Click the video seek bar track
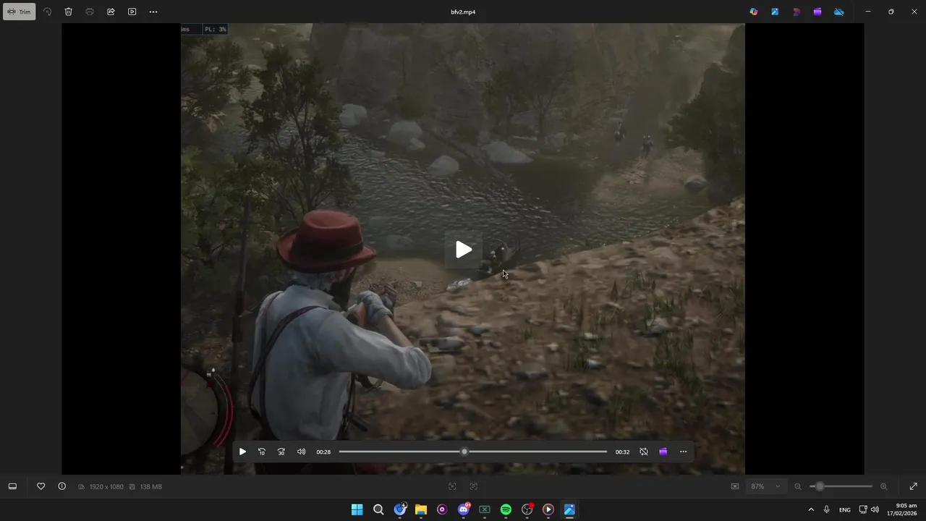This screenshot has height=521, width=926. click(x=473, y=452)
